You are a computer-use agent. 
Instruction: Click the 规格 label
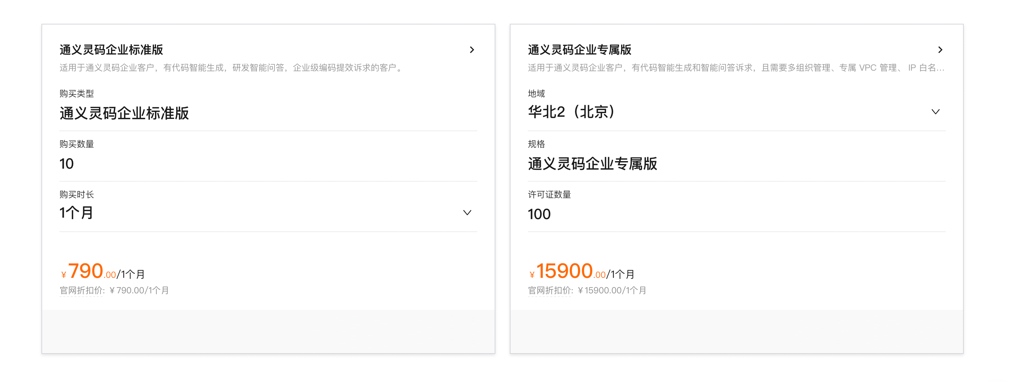536,144
